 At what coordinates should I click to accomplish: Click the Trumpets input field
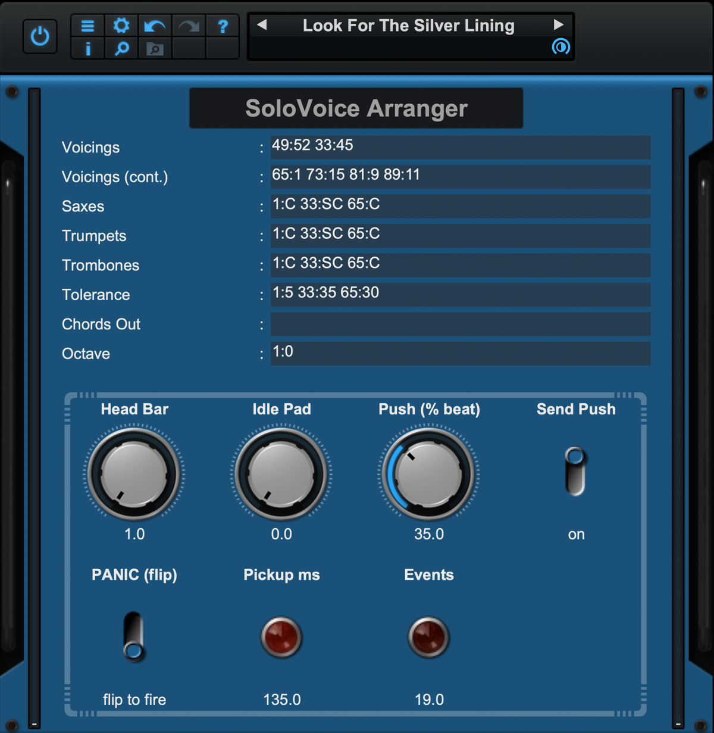pos(461,236)
